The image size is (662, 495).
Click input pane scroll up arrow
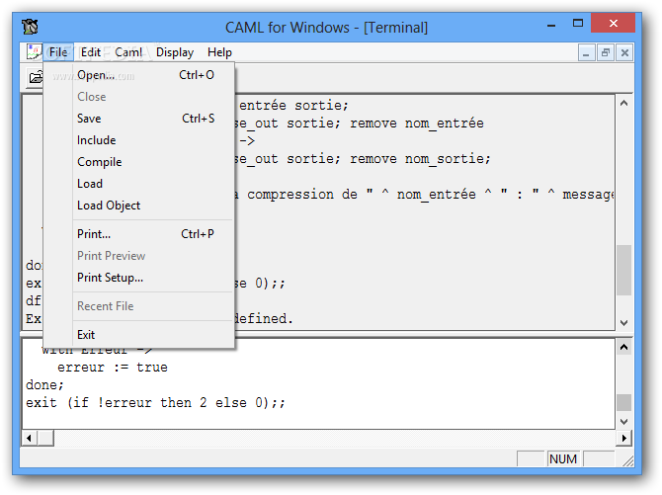click(x=624, y=348)
